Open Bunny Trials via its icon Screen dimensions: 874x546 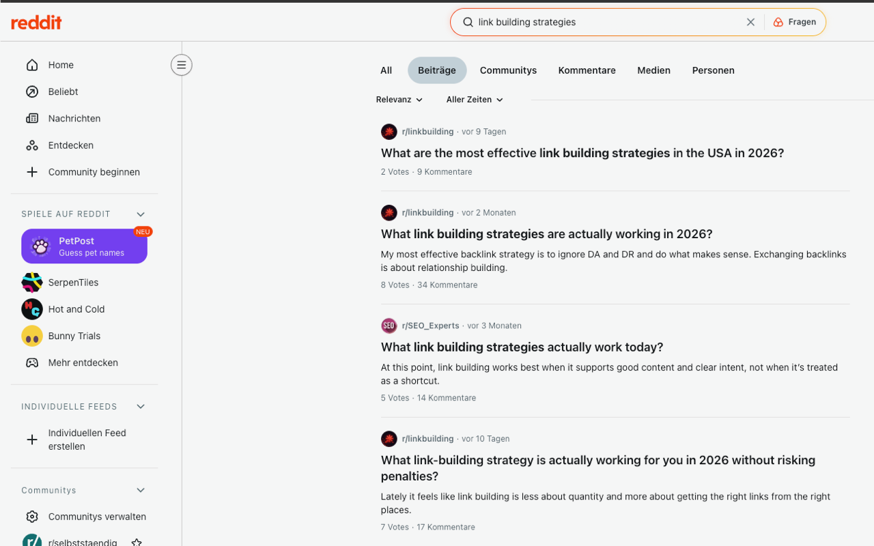click(31, 335)
